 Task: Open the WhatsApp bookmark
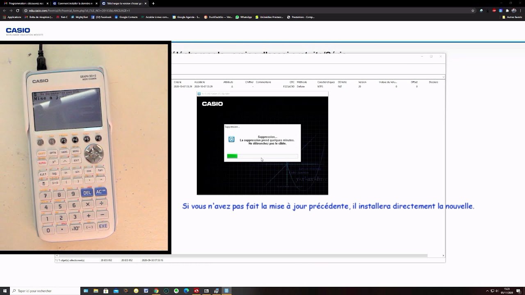(244, 17)
